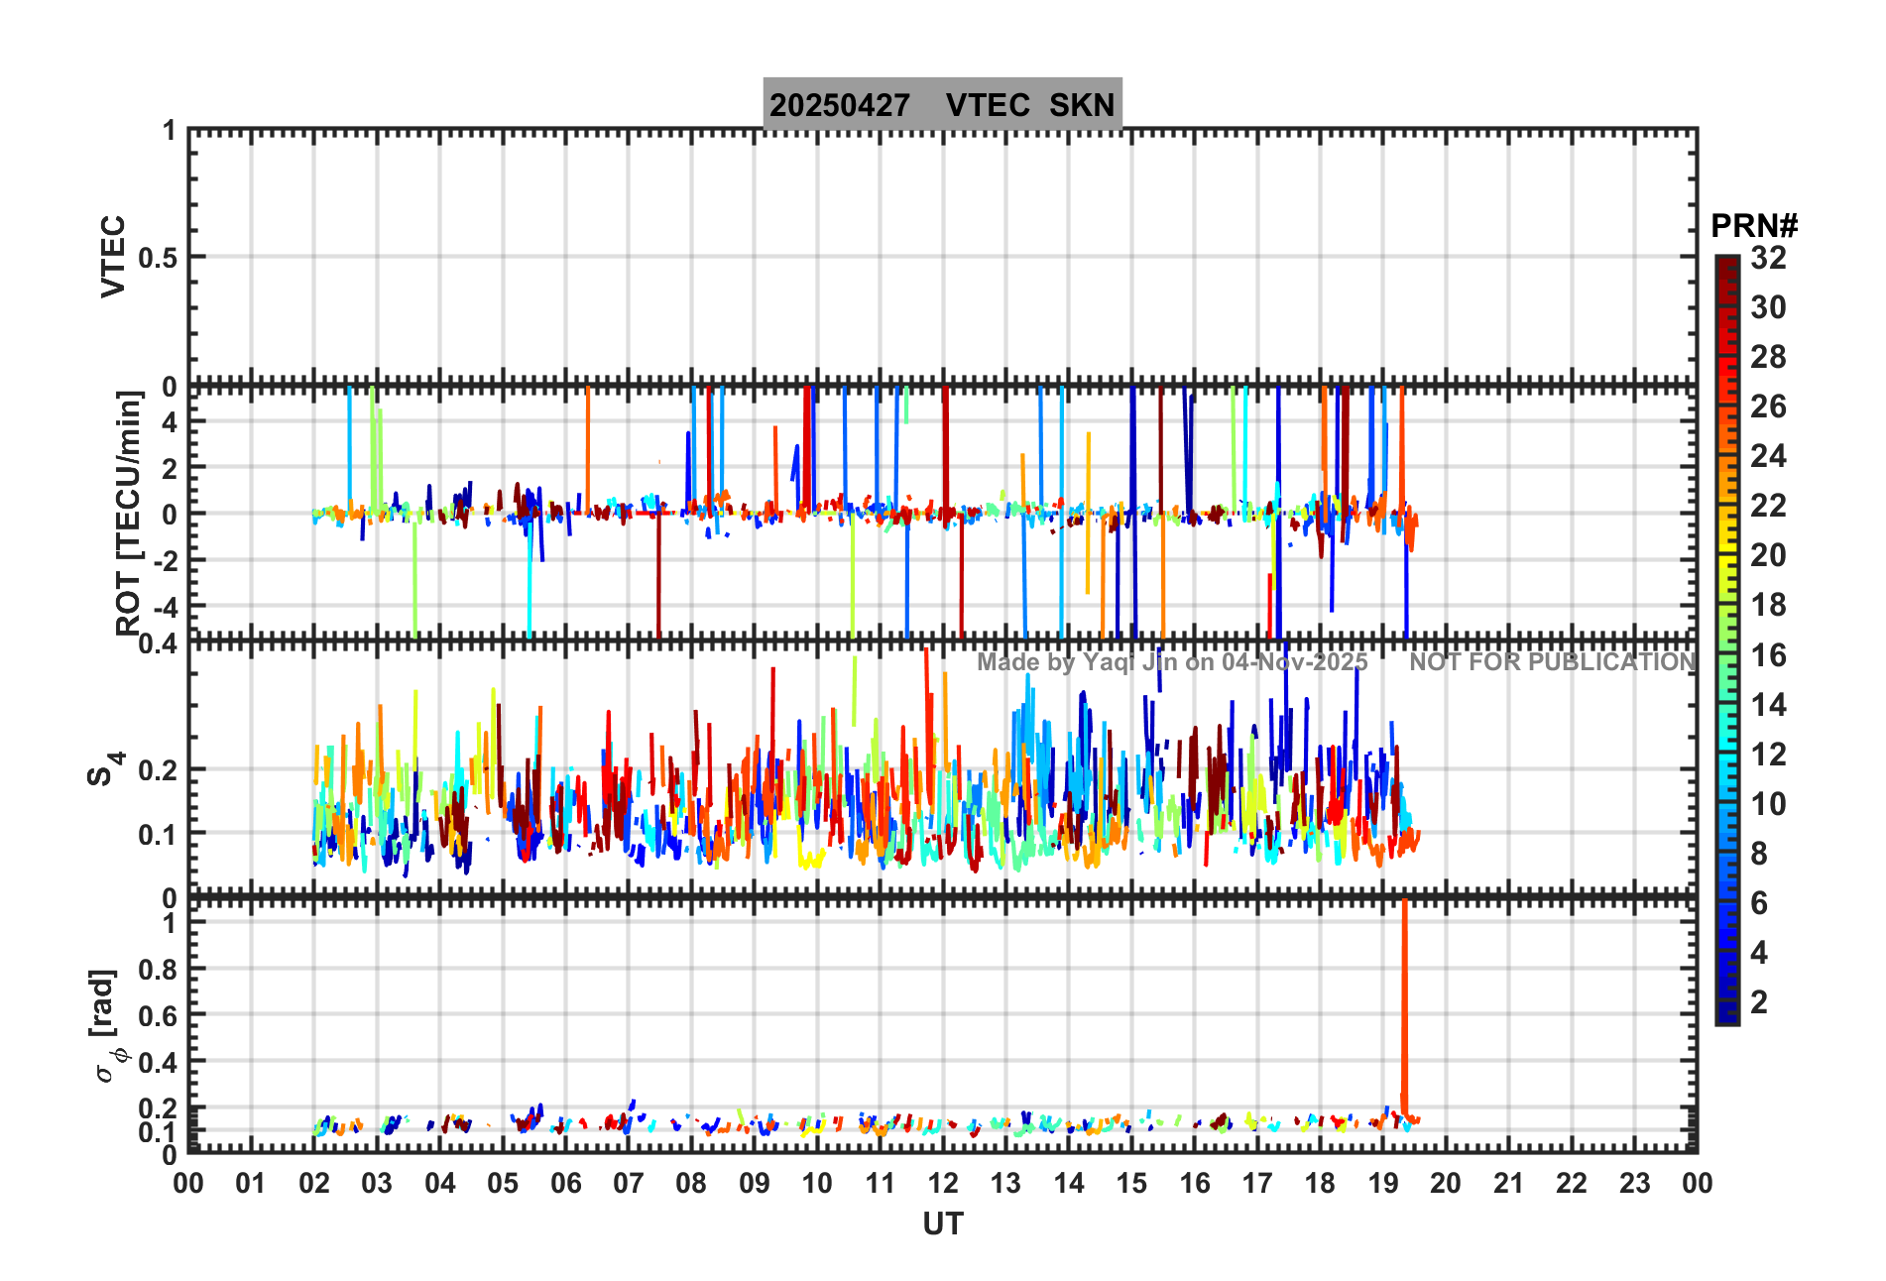1886x1281 pixels.
Task: Click the VTEC y-axis label
Action: coord(114,256)
